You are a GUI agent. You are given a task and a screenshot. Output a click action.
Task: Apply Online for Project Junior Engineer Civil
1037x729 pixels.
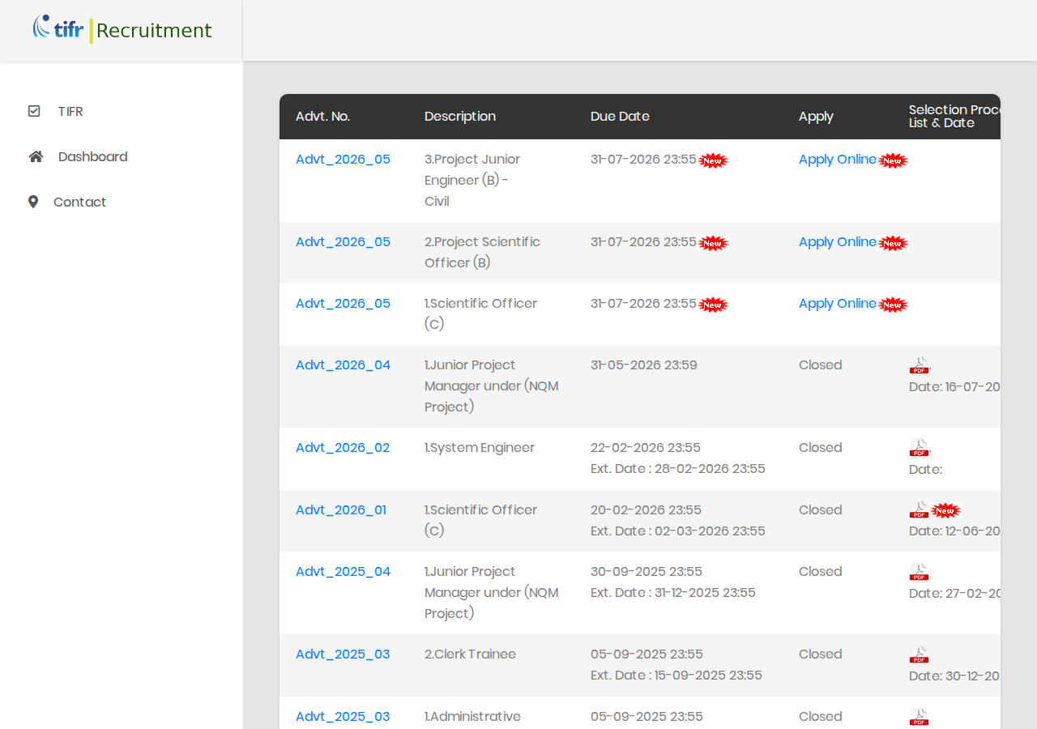tap(837, 160)
